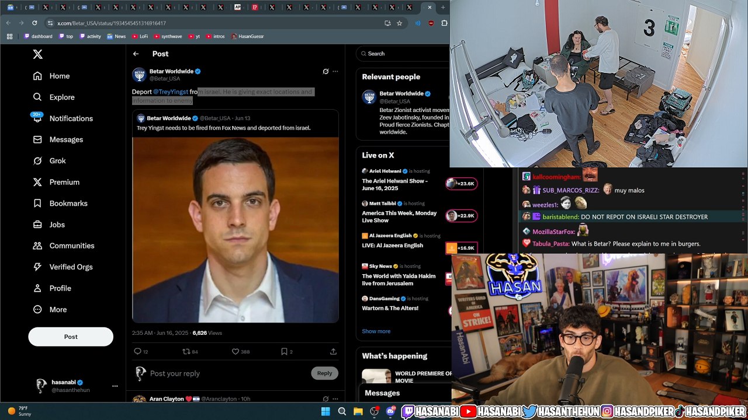Open Premium in the sidebar
The width and height of the screenshot is (748, 420).
(x=56, y=182)
